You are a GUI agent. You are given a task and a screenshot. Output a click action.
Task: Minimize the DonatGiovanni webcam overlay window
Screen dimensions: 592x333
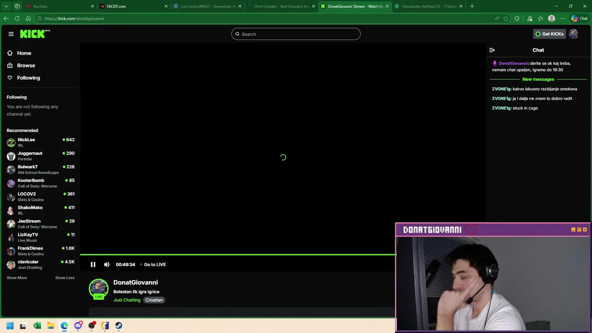[x=573, y=229]
